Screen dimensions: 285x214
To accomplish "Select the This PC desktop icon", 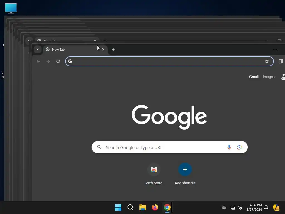I will pyautogui.click(x=11, y=8).
